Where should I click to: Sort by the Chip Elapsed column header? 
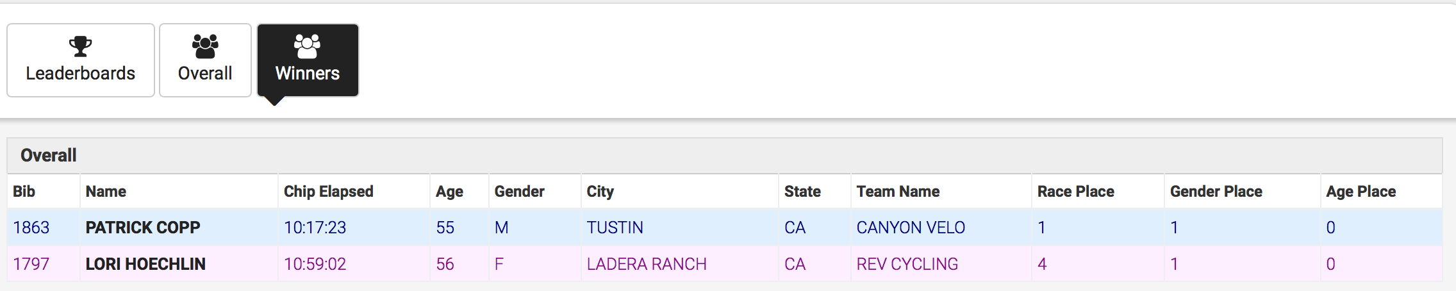click(x=328, y=192)
